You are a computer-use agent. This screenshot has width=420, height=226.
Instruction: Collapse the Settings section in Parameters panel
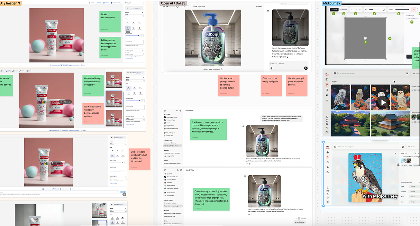(143, 12)
